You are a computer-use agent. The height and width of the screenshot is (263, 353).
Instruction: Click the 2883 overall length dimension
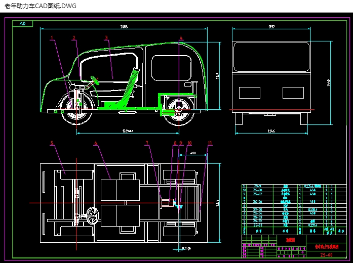point(124,27)
